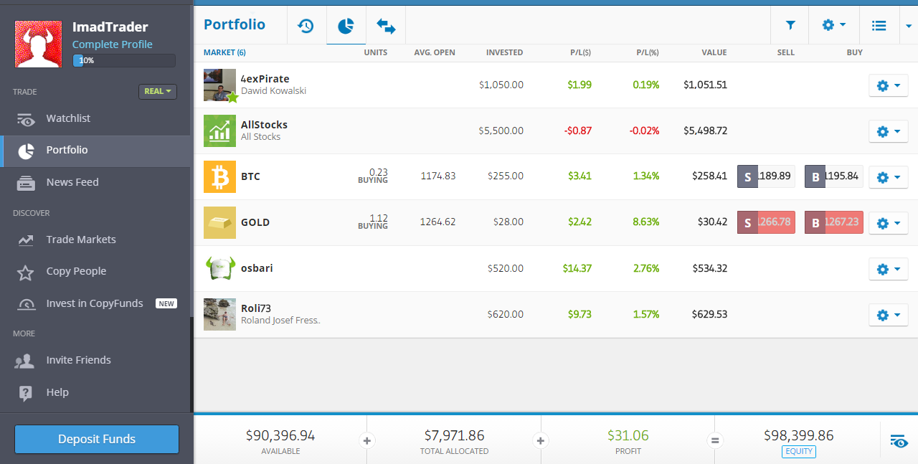This screenshot has width=918, height=464.
Task: Open the portfolio history clock icon
Action: (x=306, y=26)
